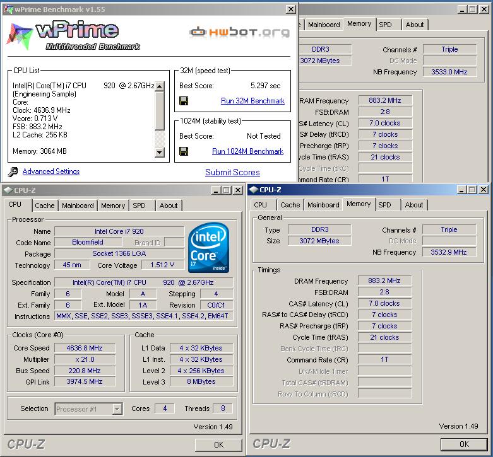The image size is (493, 457).
Task: Switch to Cache tab in left CPU-Z window
Action: pos(45,205)
